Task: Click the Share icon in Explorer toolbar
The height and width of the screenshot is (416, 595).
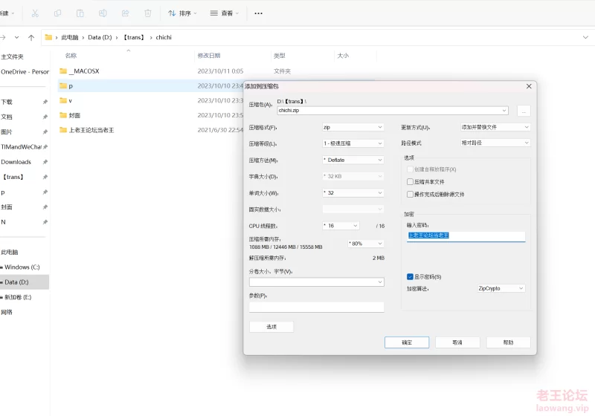Action: (125, 13)
